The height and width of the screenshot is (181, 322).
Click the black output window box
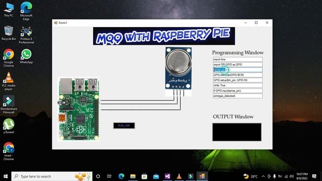(237, 132)
